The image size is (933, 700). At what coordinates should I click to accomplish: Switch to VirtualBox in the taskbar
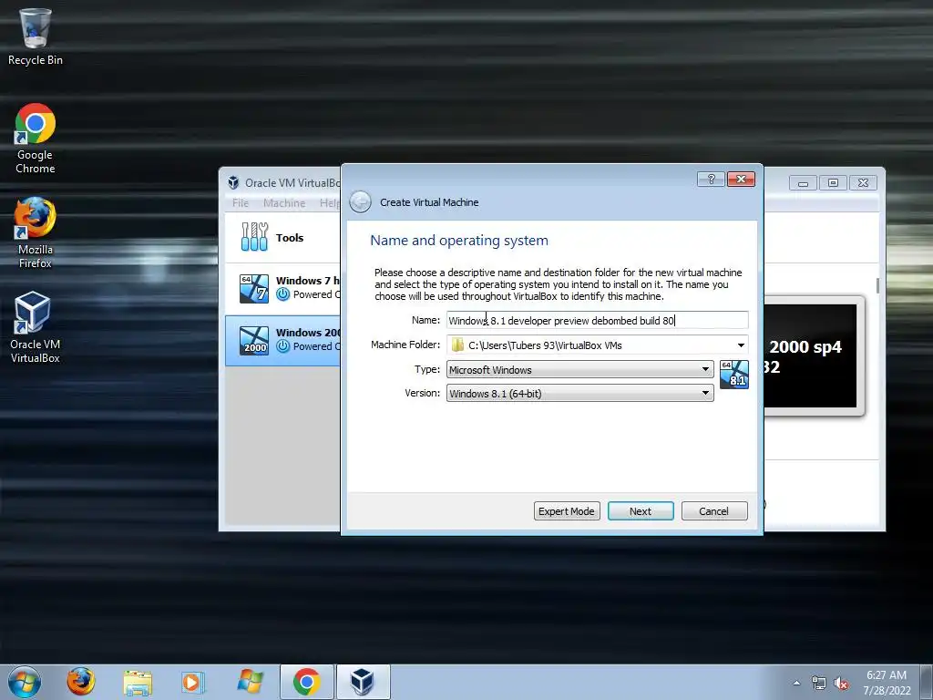pos(363,682)
